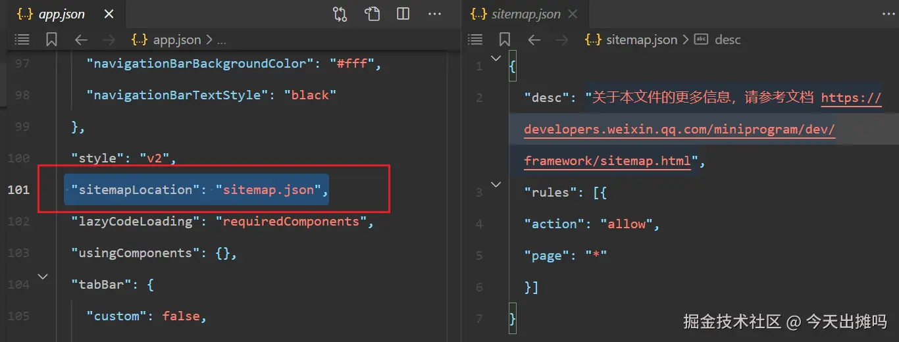Image resolution: width=899 pixels, height=342 pixels.
Task: Click outline list icon in sitemap.json breadcrumb bar
Action: click(x=475, y=40)
